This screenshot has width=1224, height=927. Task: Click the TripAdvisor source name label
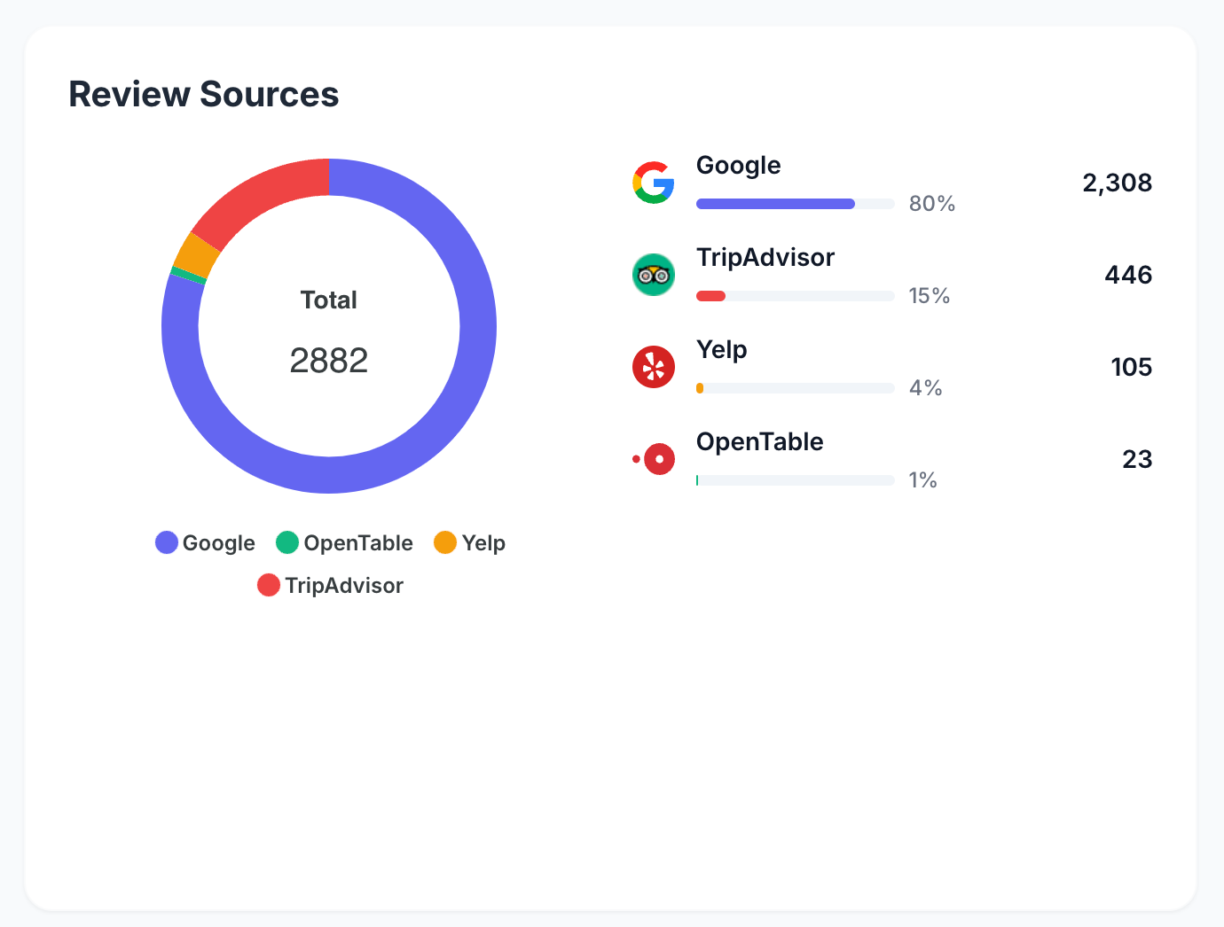[765, 258]
